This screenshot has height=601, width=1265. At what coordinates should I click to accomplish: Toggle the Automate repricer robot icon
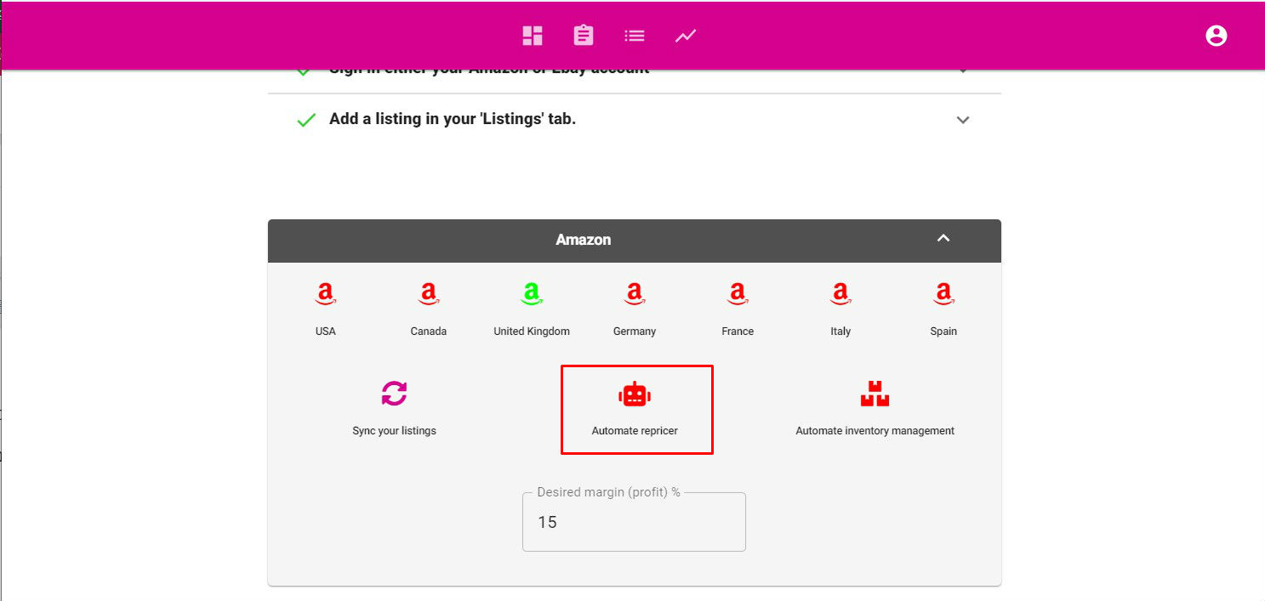point(635,394)
